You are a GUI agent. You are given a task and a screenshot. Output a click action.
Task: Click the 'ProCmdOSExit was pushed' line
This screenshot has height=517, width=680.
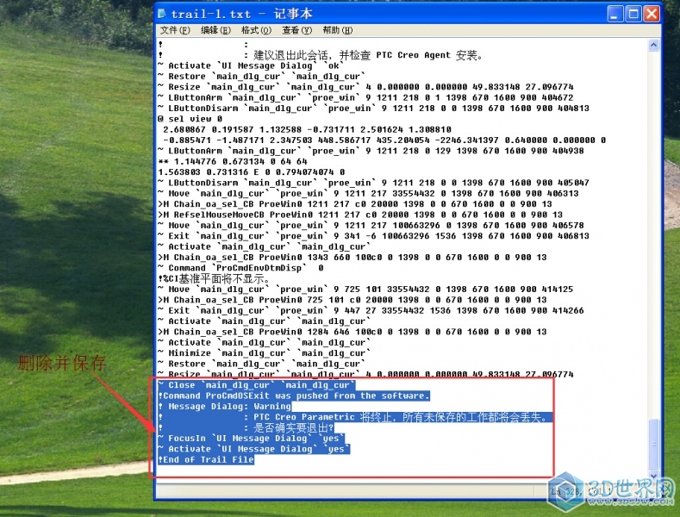point(294,396)
